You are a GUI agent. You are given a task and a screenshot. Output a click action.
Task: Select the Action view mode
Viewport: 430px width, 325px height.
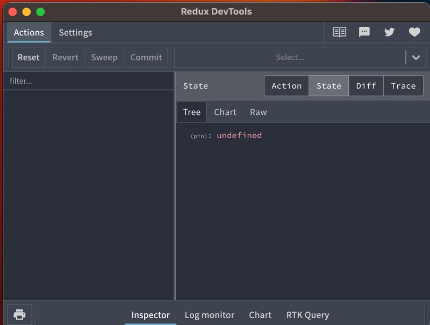(286, 85)
